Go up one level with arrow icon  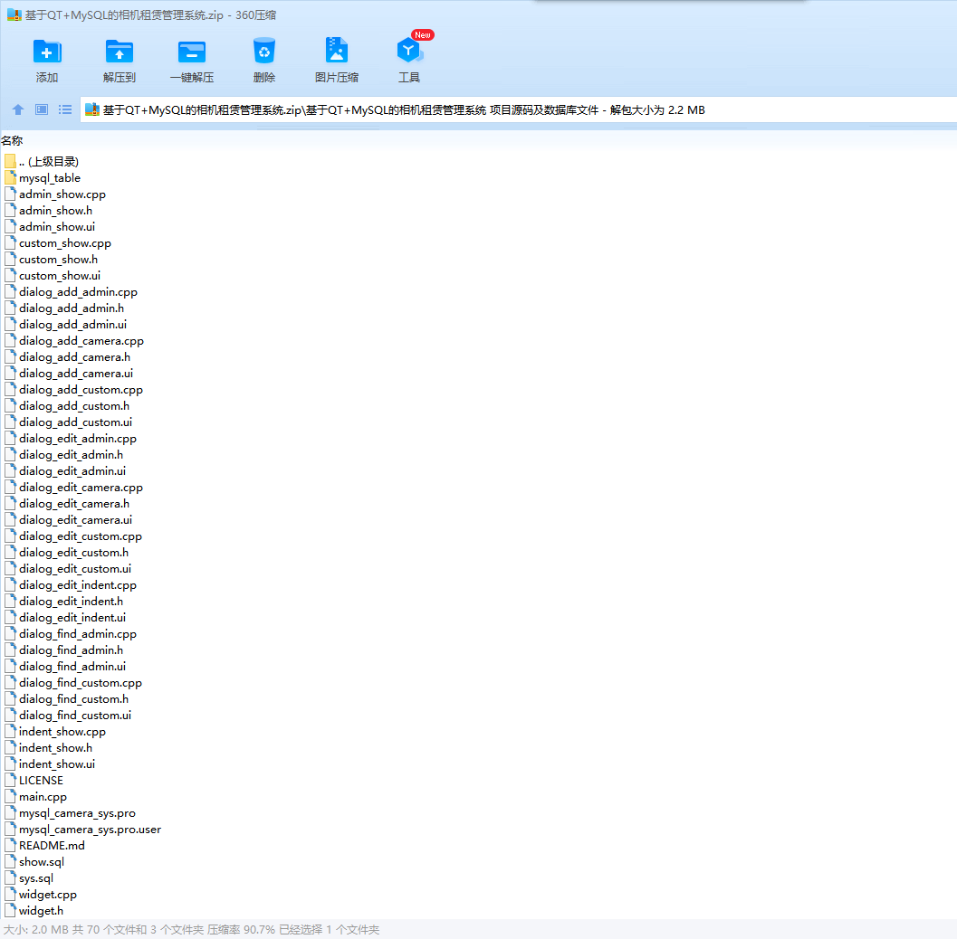tap(18, 109)
